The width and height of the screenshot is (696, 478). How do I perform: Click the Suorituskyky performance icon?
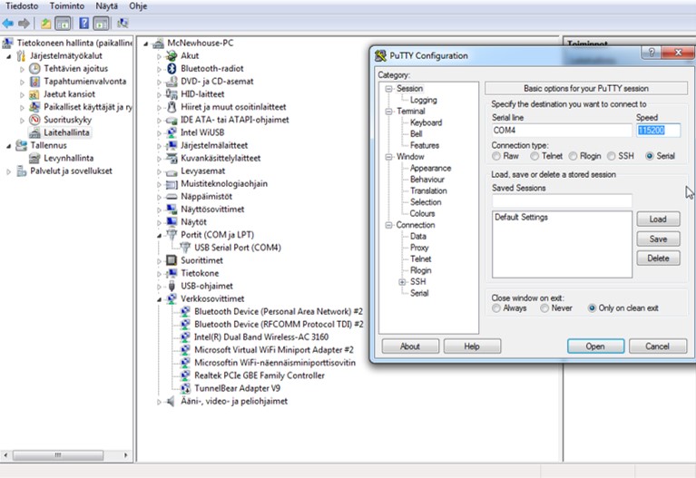[34, 120]
